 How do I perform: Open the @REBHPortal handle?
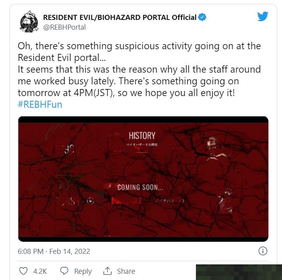click(x=64, y=27)
